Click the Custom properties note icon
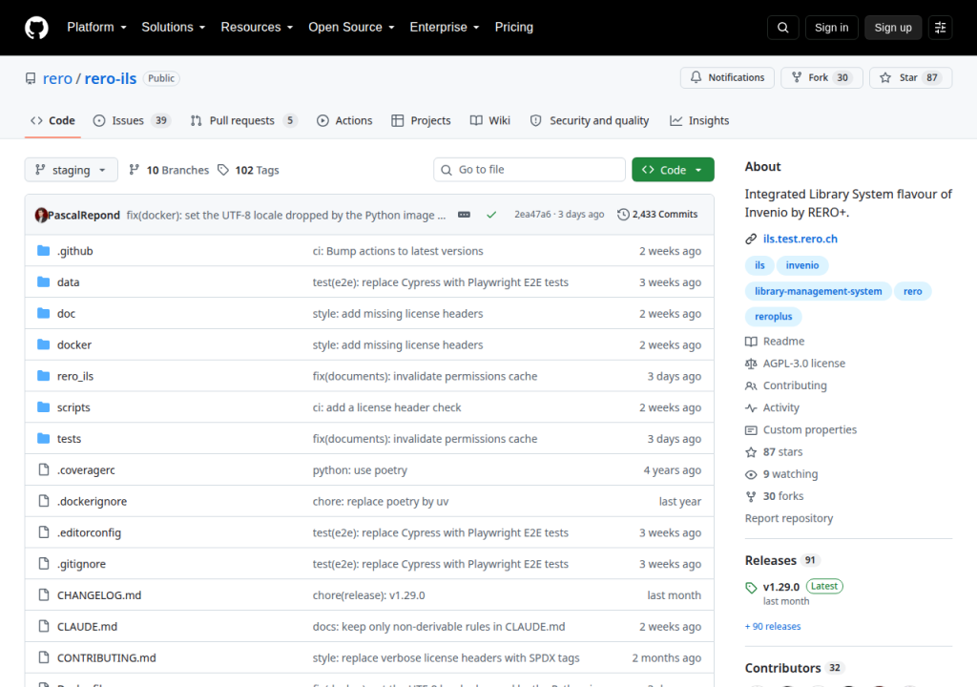This screenshot has height=687, width=977. click(751, 430)
